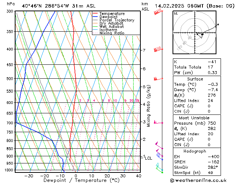This screenshot has height=183, width=238.
Task: Click the StmSpd (kt) row in table
Action: [x=195, y=173]
